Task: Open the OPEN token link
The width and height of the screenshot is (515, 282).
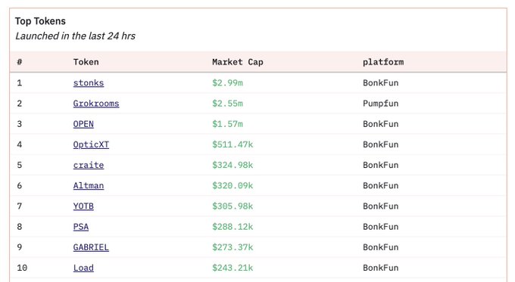Action: tap(83, 124)
